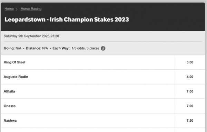
Task: Go to the Home breadcrumb link
Action: click(x=9, y=9)
